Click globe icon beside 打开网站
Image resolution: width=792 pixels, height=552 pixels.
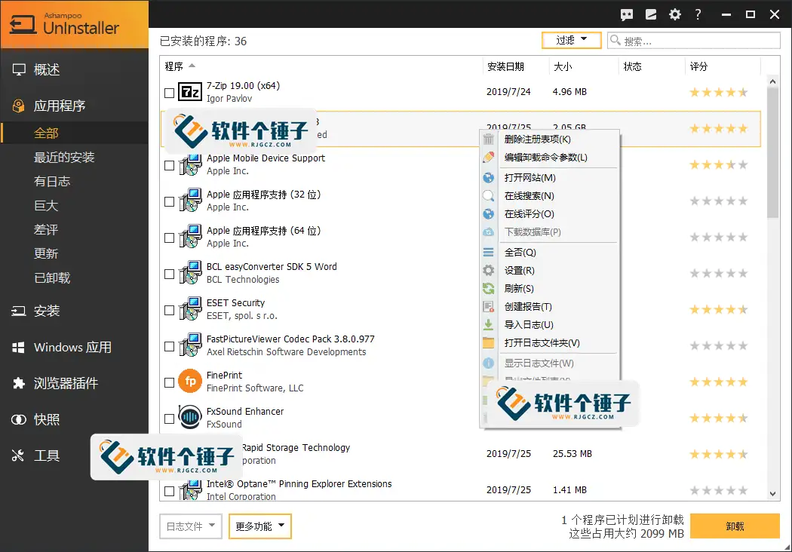(x=489, y=178)
